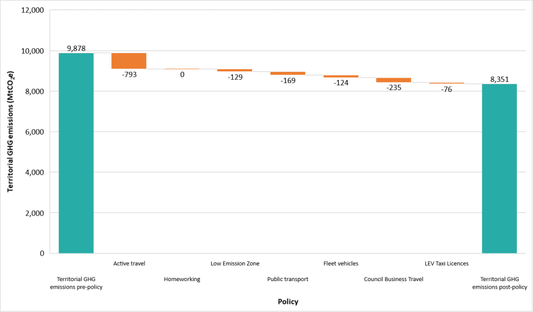
Task: Click the Homeworking category label
Action: click(182, 279)
